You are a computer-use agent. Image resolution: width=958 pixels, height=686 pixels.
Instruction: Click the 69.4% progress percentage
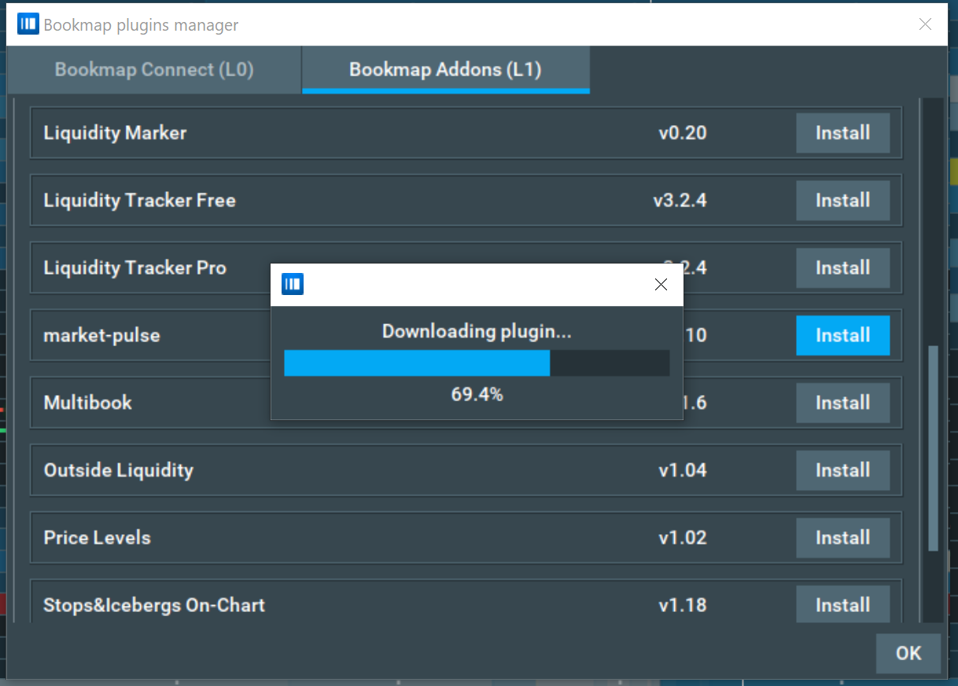[x=477, y=395]
